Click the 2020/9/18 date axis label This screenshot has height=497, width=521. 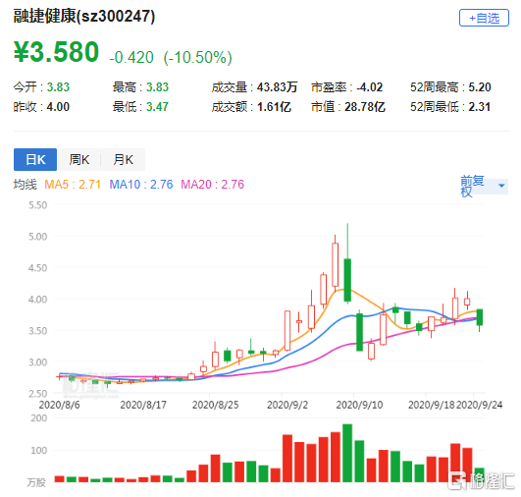point(432,405)
